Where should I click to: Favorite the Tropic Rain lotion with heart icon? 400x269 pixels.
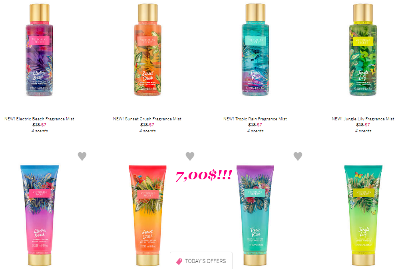tap(298, 156)
